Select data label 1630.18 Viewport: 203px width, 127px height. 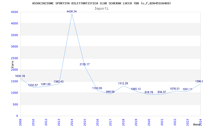pos(20,76)
